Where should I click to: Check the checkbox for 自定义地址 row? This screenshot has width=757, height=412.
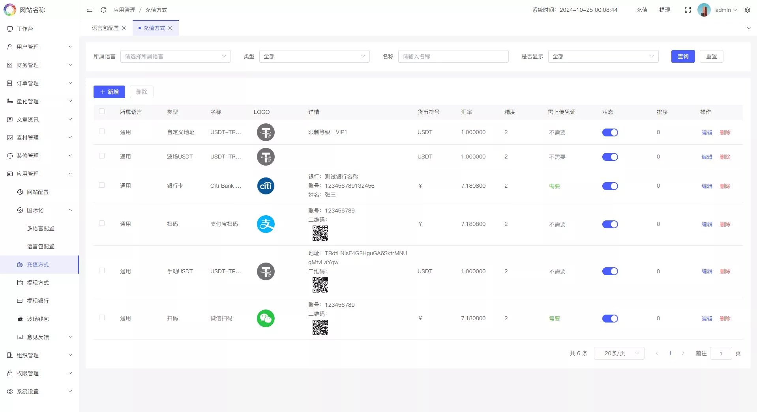[102, 132]
